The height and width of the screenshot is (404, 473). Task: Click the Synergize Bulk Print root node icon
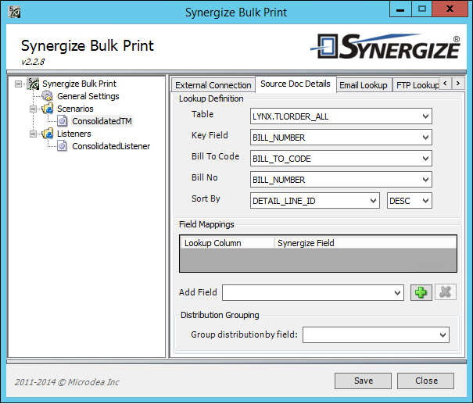33,84
